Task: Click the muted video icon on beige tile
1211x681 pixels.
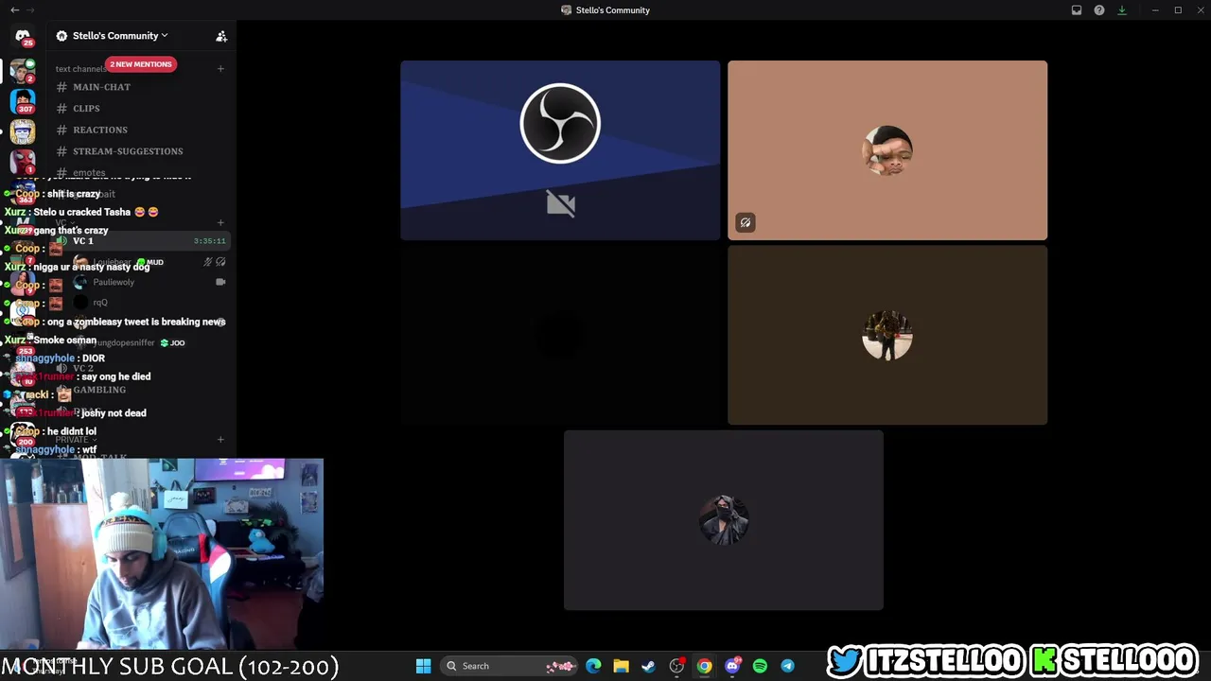Action: [x=746, y=223]
